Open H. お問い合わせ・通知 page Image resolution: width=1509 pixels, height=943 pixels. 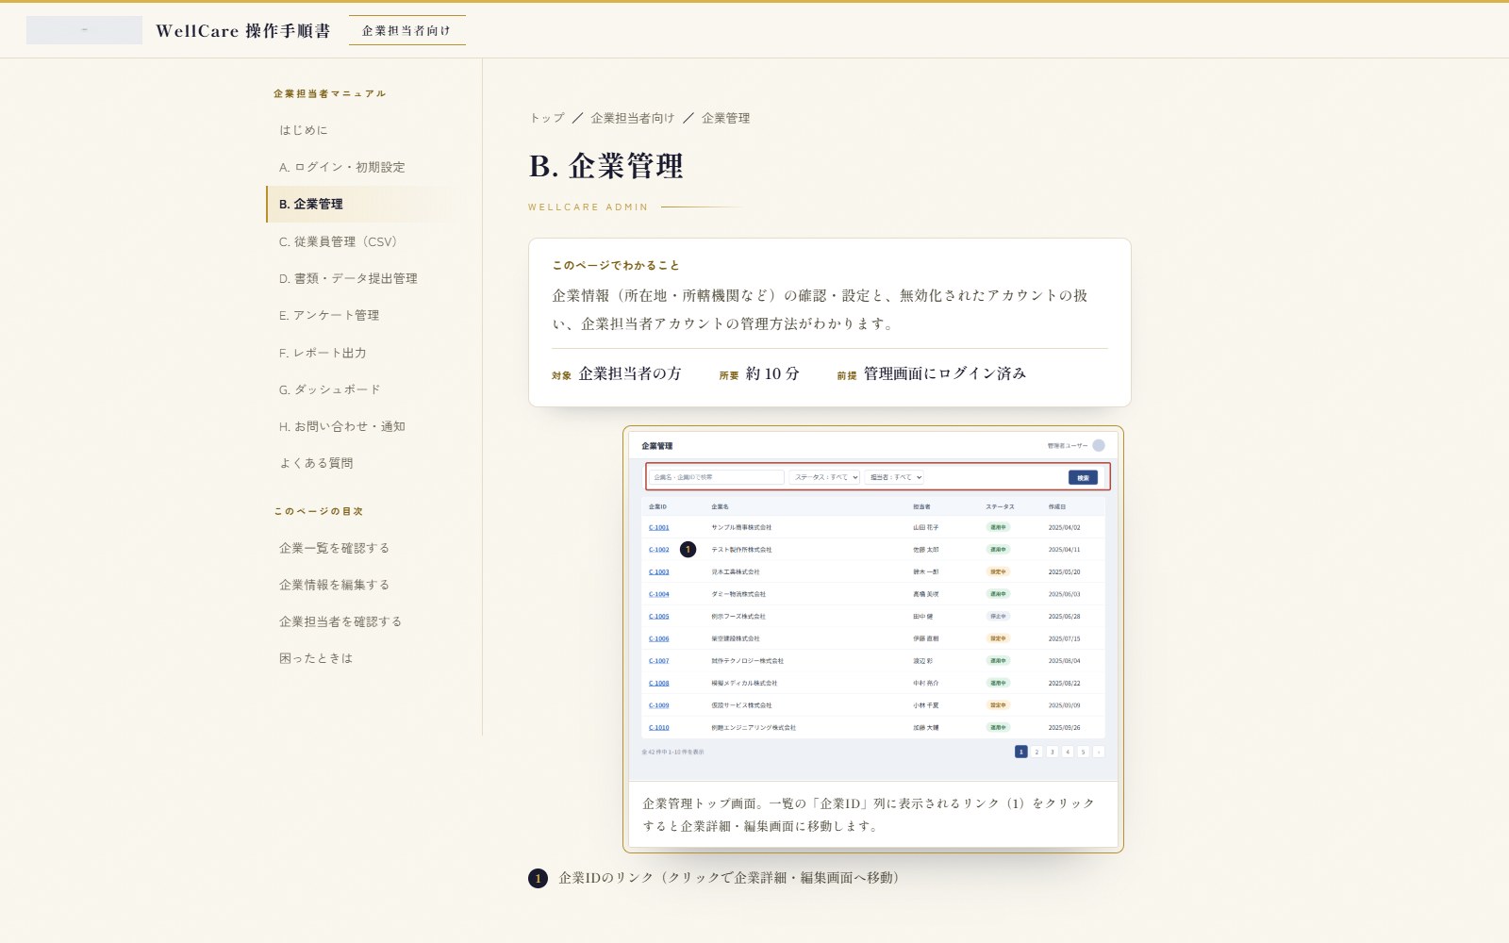point(342,426)
